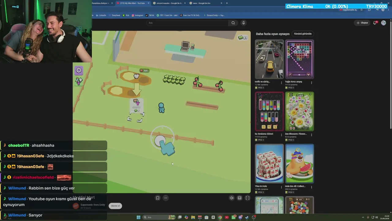The width and height of the screenshot is (392, 221).
Task: Open the Supersonic from Unity channel name
Action: click(x=93, y=205)
